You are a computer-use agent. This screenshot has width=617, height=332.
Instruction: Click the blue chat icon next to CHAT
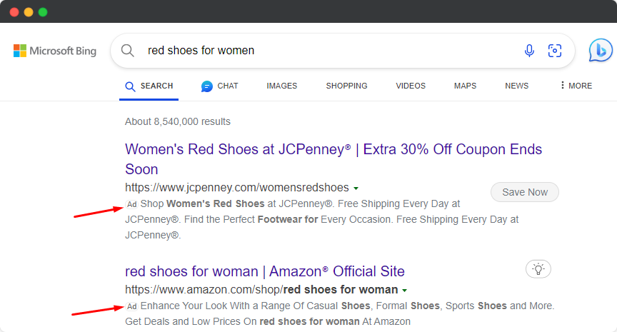(x=207, y=86)
